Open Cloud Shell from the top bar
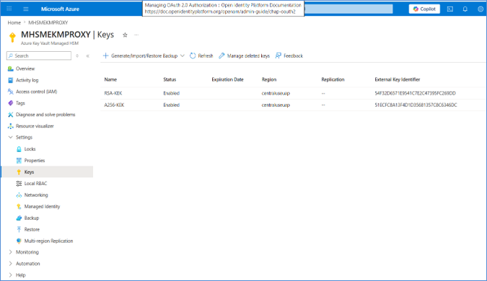The height and width of the screenshot is (281, 487). (x=449, y=9)
